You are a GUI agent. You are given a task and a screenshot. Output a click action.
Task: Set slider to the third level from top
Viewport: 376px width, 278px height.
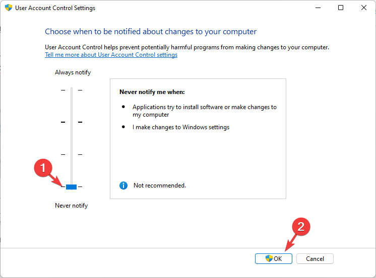(71, 154)
